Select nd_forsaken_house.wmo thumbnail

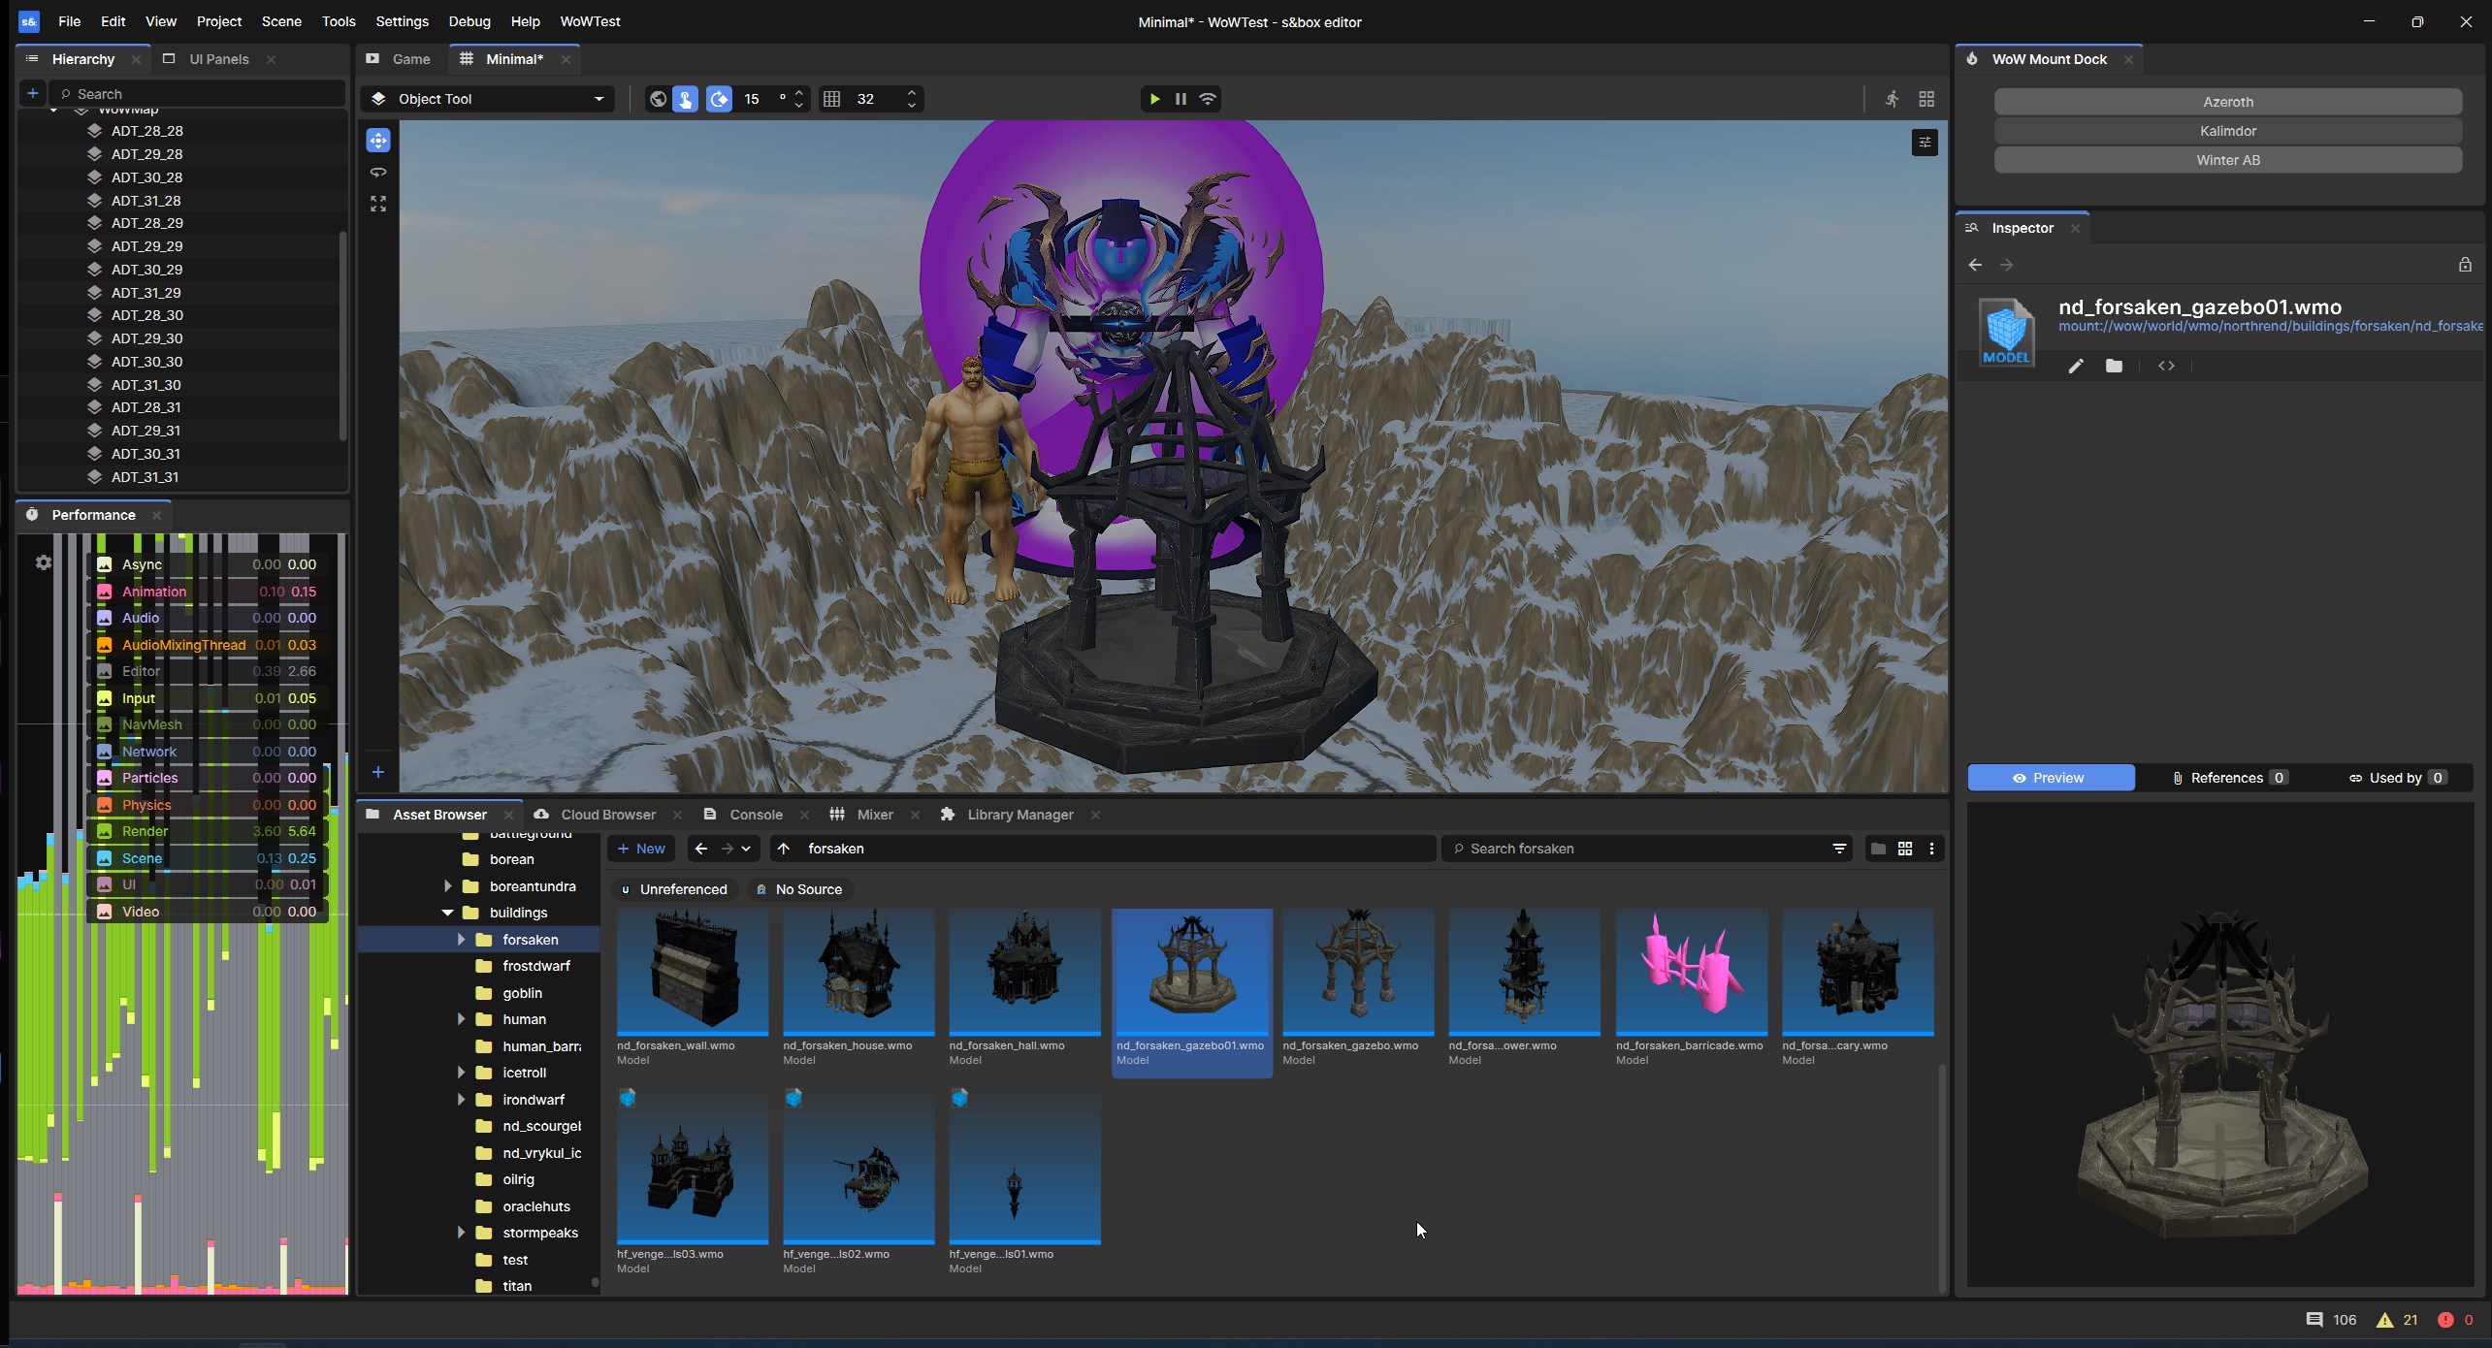[x=858, y=973]
